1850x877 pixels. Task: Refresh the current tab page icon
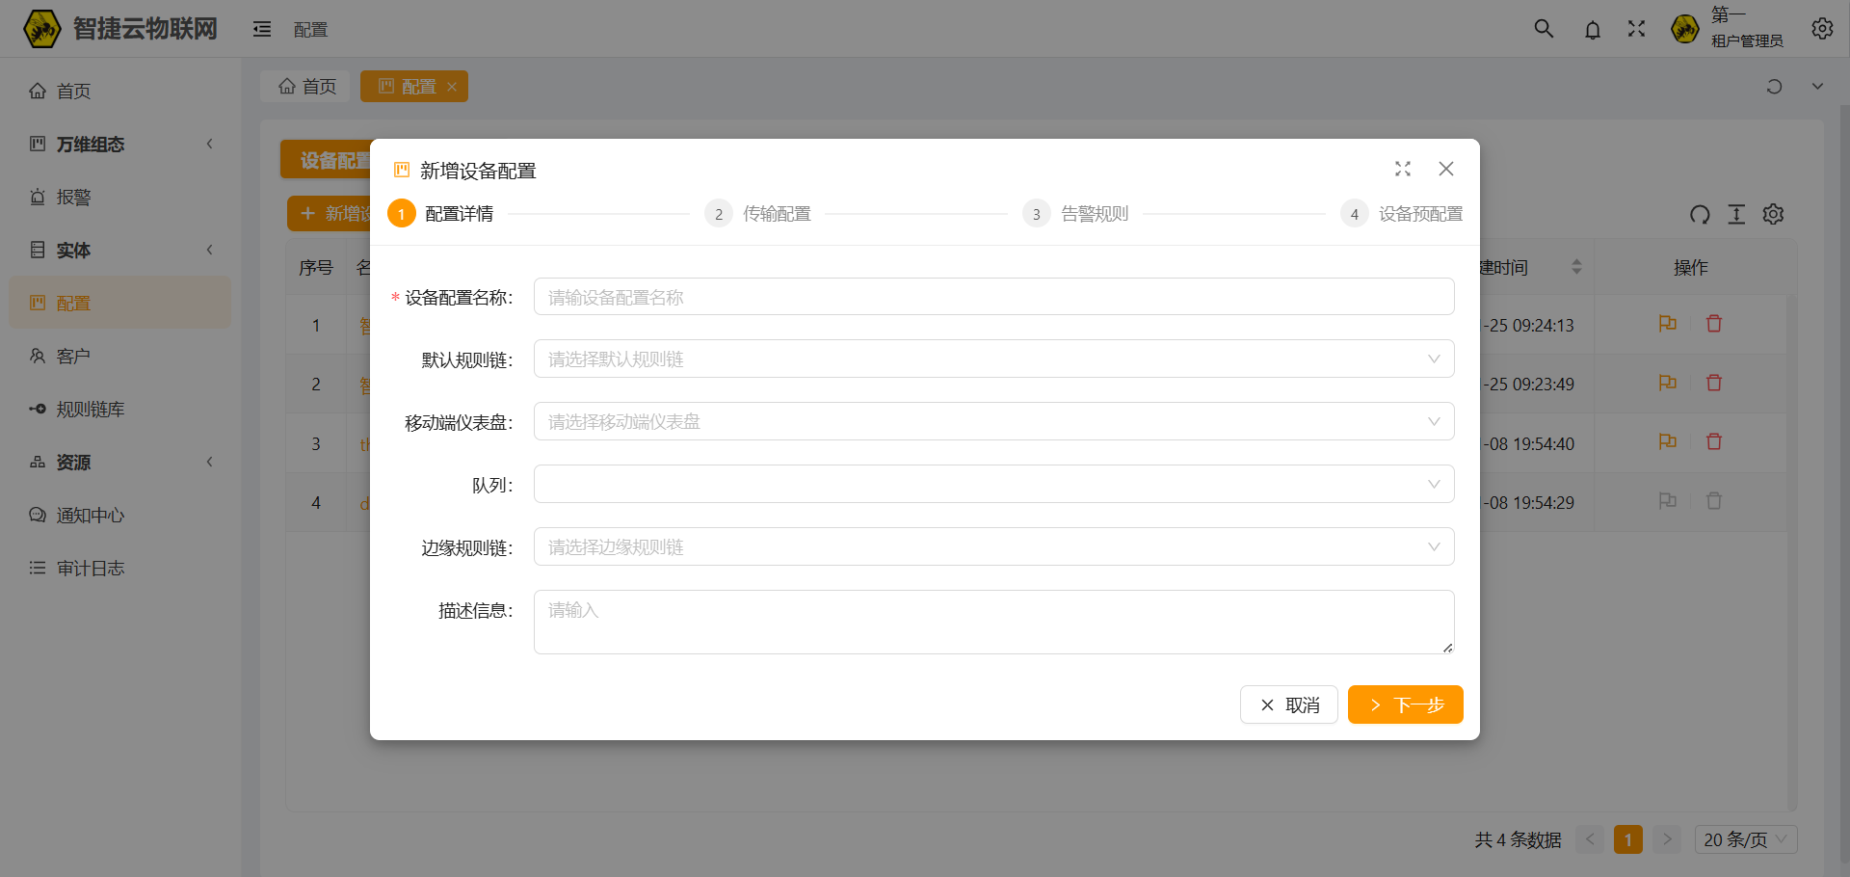click(1774, 87)
